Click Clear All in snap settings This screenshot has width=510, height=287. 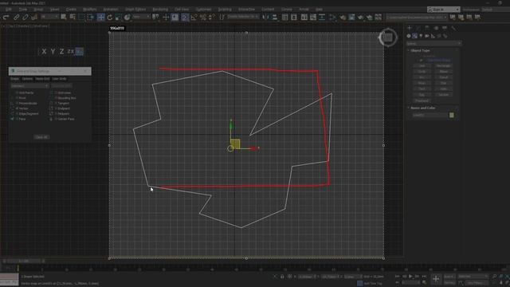pyautogui.click(x=41, y=137)
